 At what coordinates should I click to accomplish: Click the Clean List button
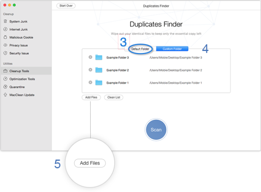click(114, 97)
